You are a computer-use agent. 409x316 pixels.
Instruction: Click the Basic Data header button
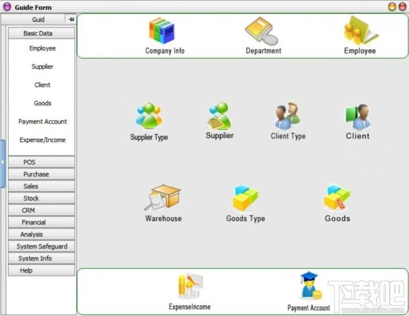point(41,33)
